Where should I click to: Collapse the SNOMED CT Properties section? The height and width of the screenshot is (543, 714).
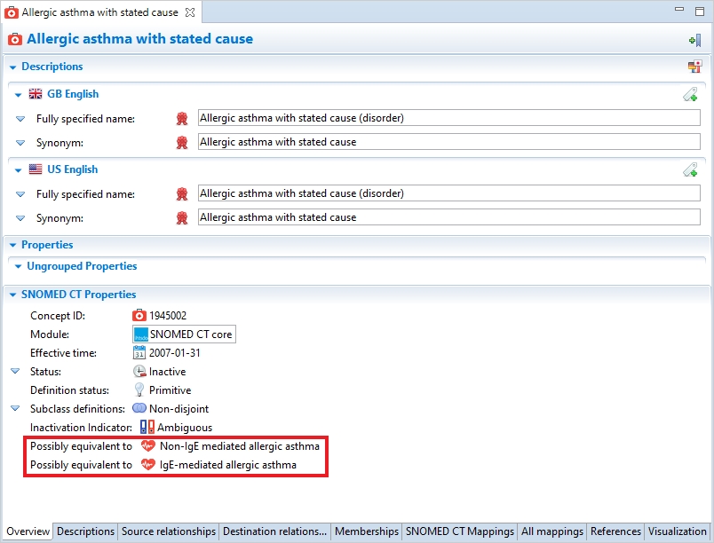coord(12,295)
